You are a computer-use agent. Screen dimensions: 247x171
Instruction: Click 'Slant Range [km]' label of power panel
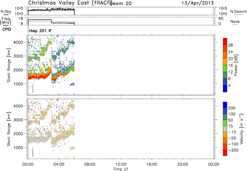click(x=9, y=65)
